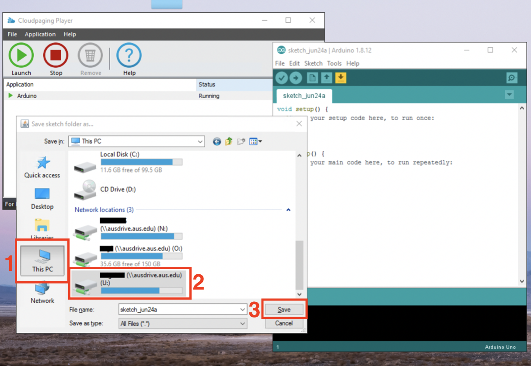The width and height of the screenshot is (531, 366).
Task: Click Save button in the Save dialog
Action: 284,310
